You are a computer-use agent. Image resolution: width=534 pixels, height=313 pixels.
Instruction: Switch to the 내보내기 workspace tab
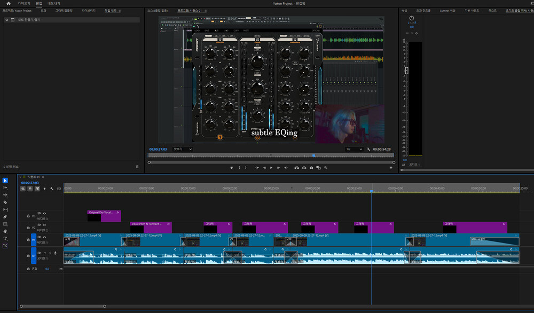54,3
